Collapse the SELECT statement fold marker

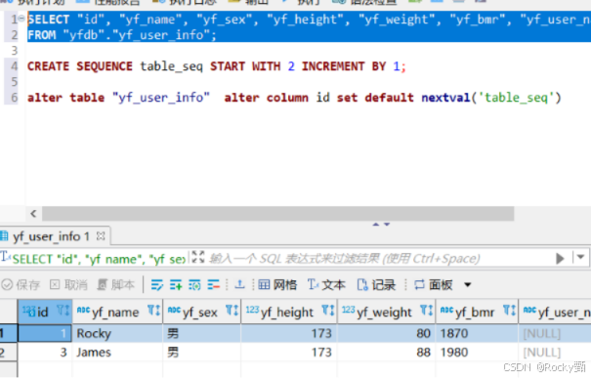coord(21,18)
